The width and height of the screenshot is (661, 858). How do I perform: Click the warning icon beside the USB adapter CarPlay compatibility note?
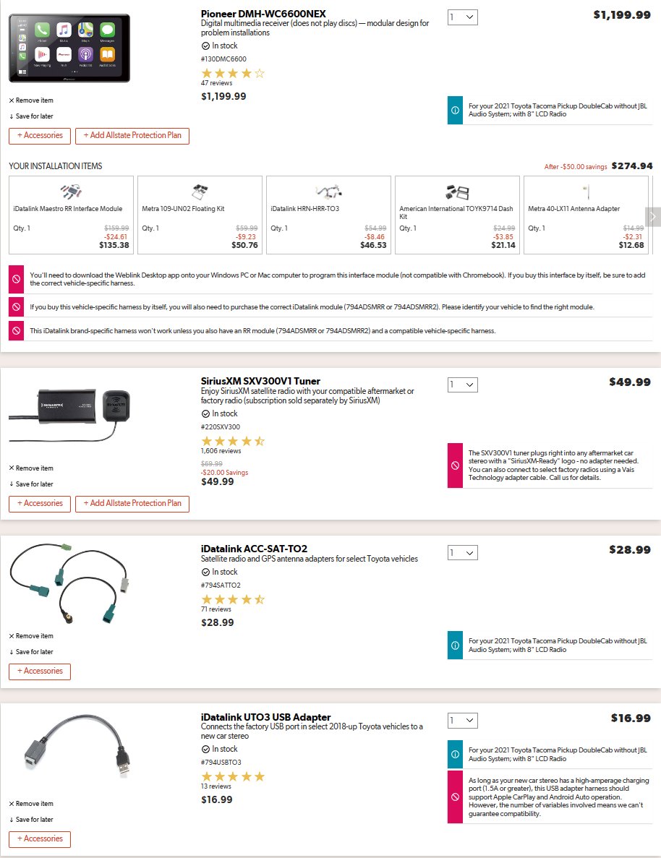[455, 797]
